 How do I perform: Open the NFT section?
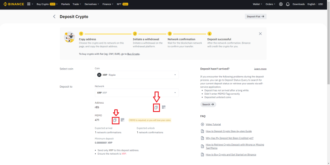coord(123,4)
